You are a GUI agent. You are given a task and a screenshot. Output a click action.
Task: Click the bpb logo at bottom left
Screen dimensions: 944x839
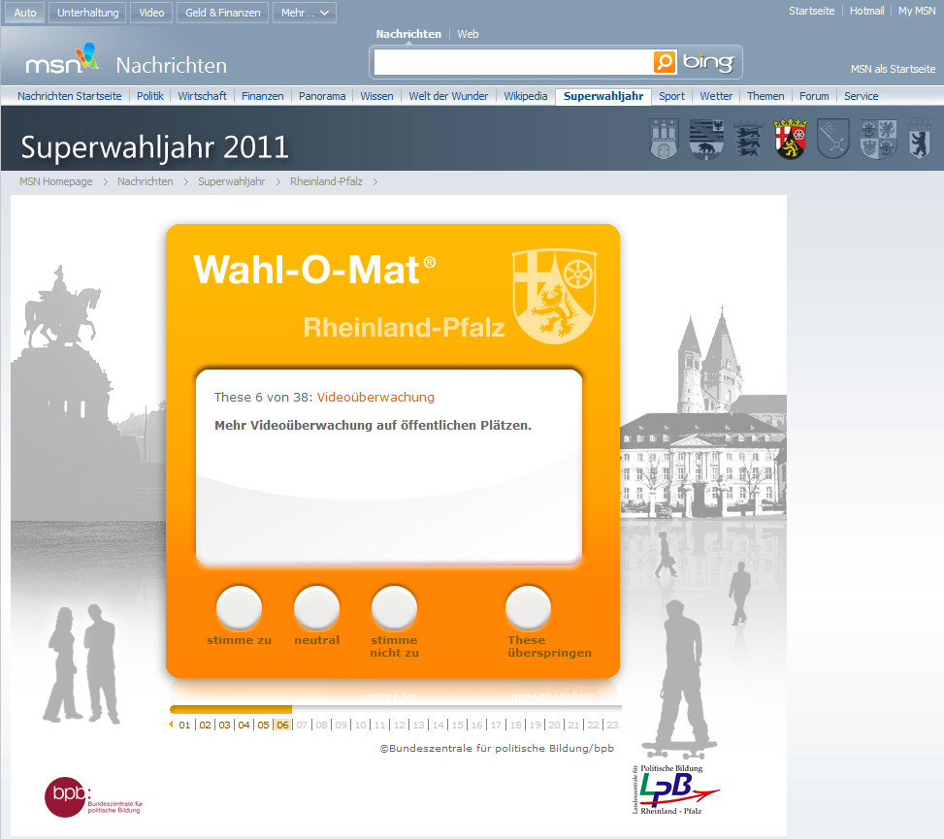[93, 797]
